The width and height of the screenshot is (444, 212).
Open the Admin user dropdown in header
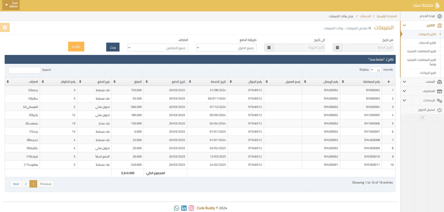11,5
